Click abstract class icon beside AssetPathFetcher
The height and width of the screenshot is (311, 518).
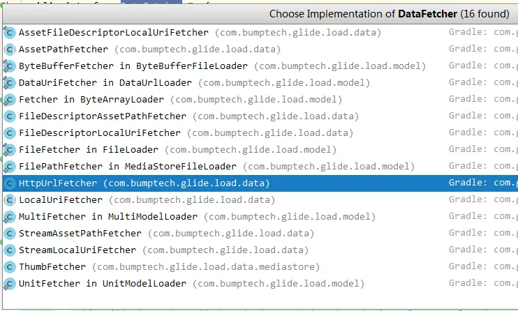[9, 50]
